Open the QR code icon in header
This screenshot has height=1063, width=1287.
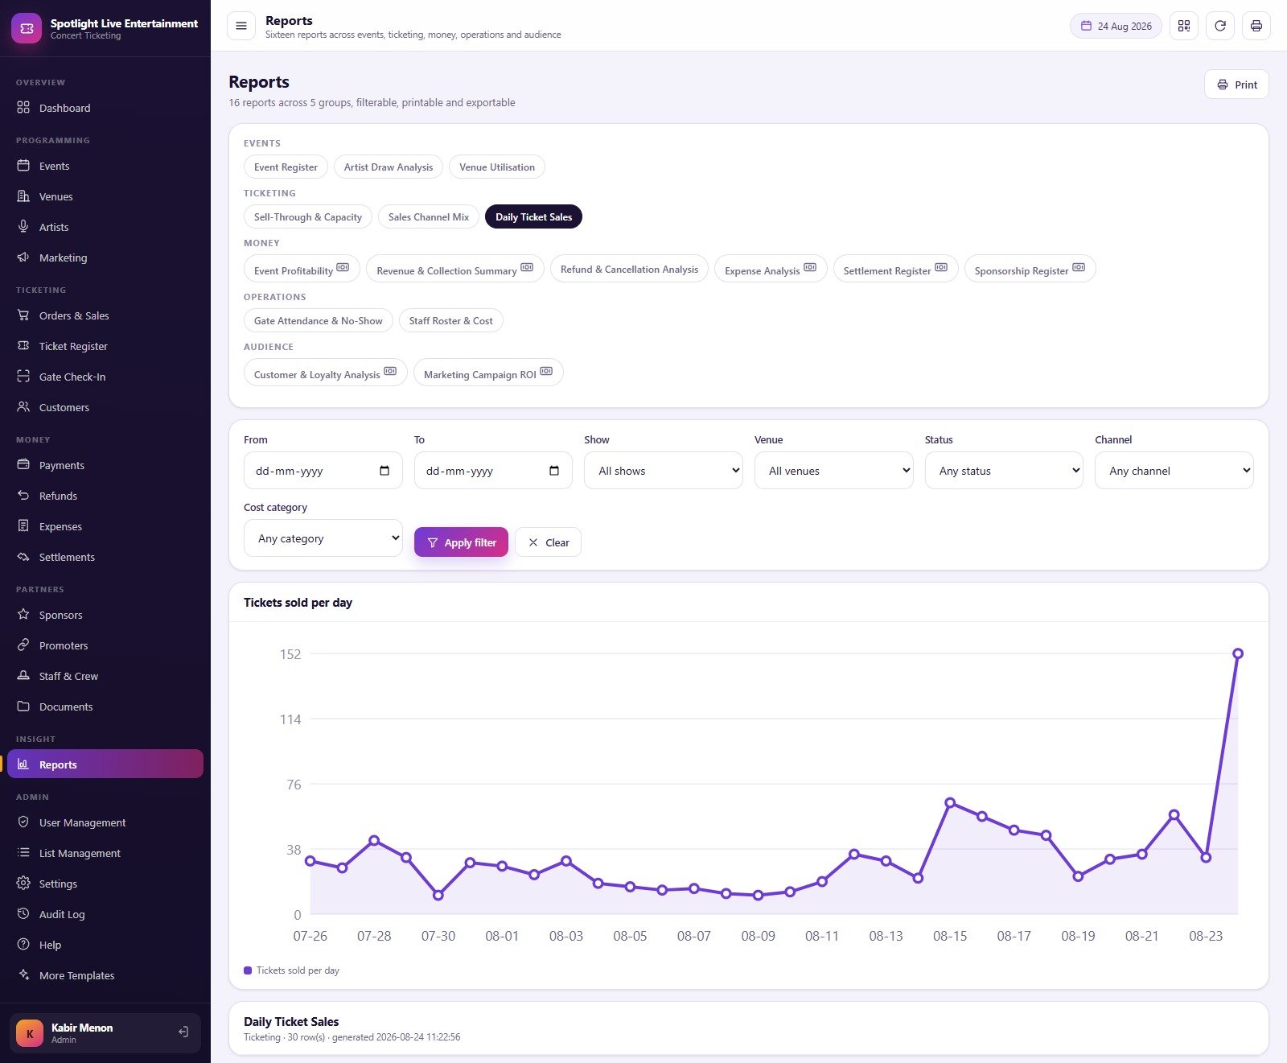coord(1184,26)
